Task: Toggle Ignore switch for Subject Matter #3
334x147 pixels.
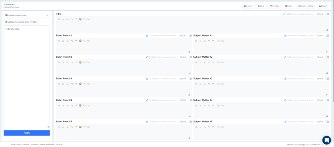Action: [327, 79]
